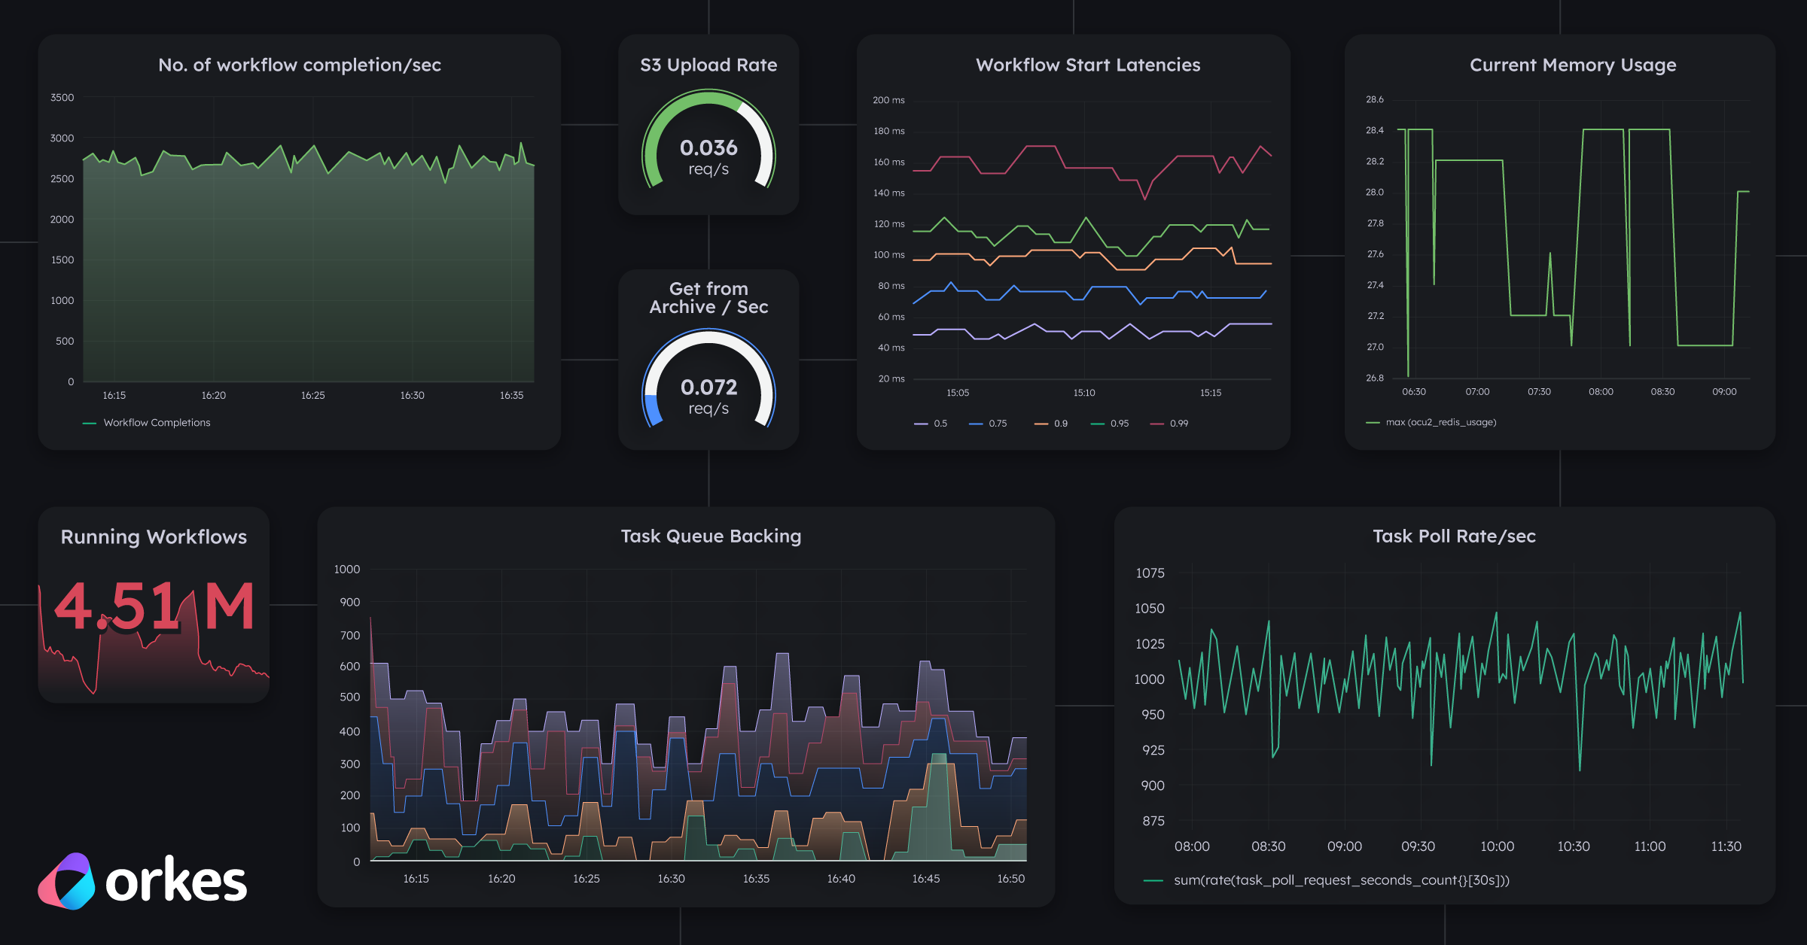Show only the 0.95 percentile series

point(1119,424)
